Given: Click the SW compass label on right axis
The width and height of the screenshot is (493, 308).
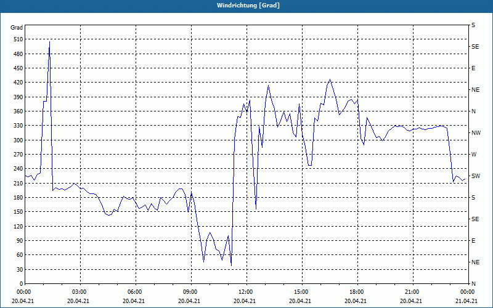Looking at the screenshot, I should (x=476, y=176).
